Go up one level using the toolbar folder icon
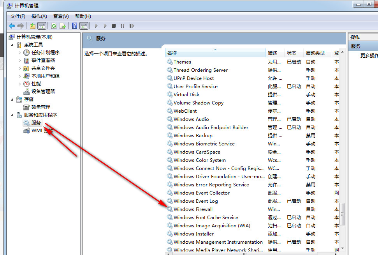 click(x=33, y=26)
